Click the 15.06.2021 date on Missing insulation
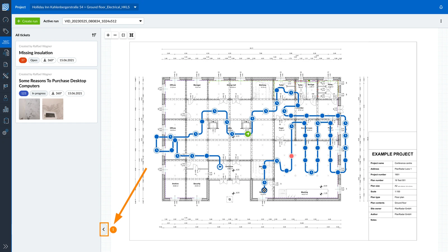 (x=67, y=60)
